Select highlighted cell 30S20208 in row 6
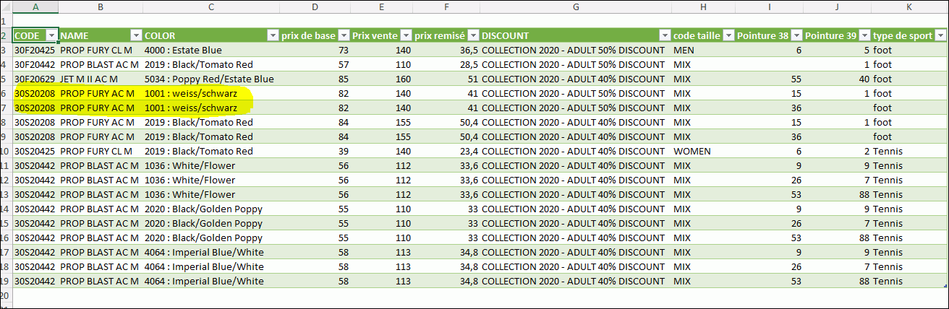This screenshot has height=309, width=949. (35, 93)
